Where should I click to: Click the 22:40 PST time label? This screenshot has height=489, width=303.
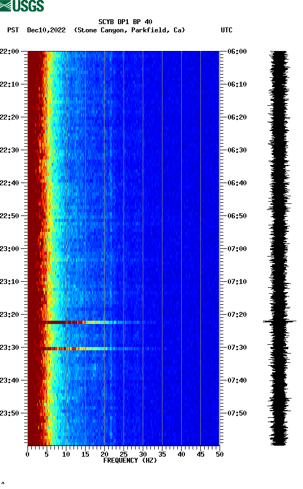coord(9,183)
